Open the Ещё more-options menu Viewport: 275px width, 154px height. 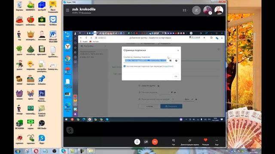(x=217, y=142)
